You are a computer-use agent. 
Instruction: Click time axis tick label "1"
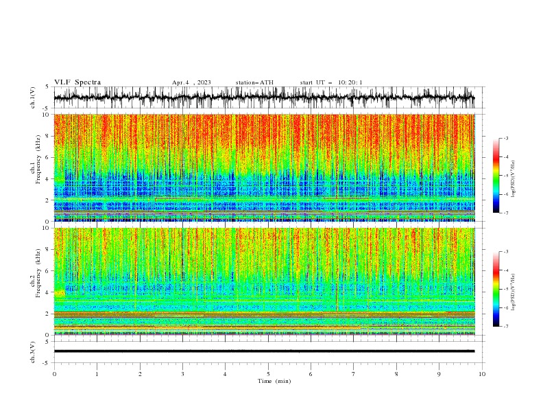point(97,374)
